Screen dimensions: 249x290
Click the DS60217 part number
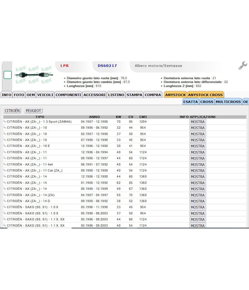107,66
